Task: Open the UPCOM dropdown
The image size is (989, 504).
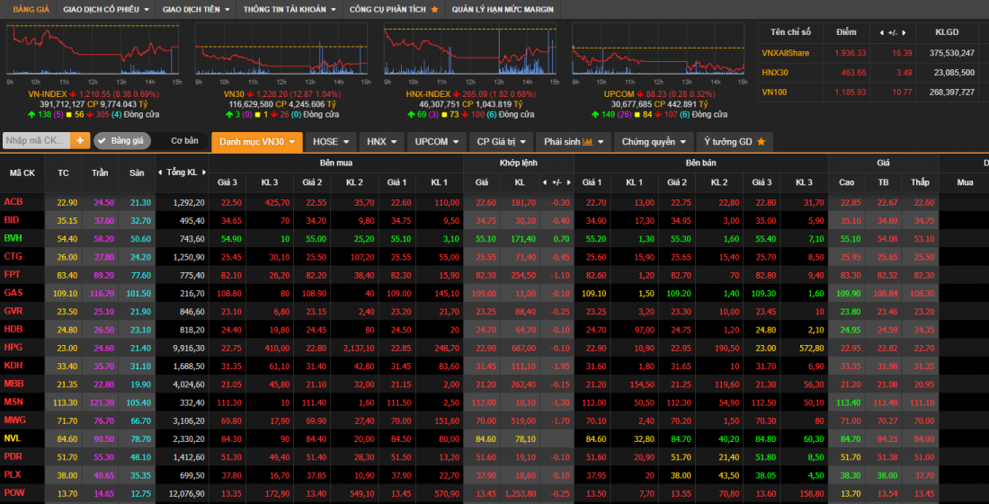Action: coord(436,142)
